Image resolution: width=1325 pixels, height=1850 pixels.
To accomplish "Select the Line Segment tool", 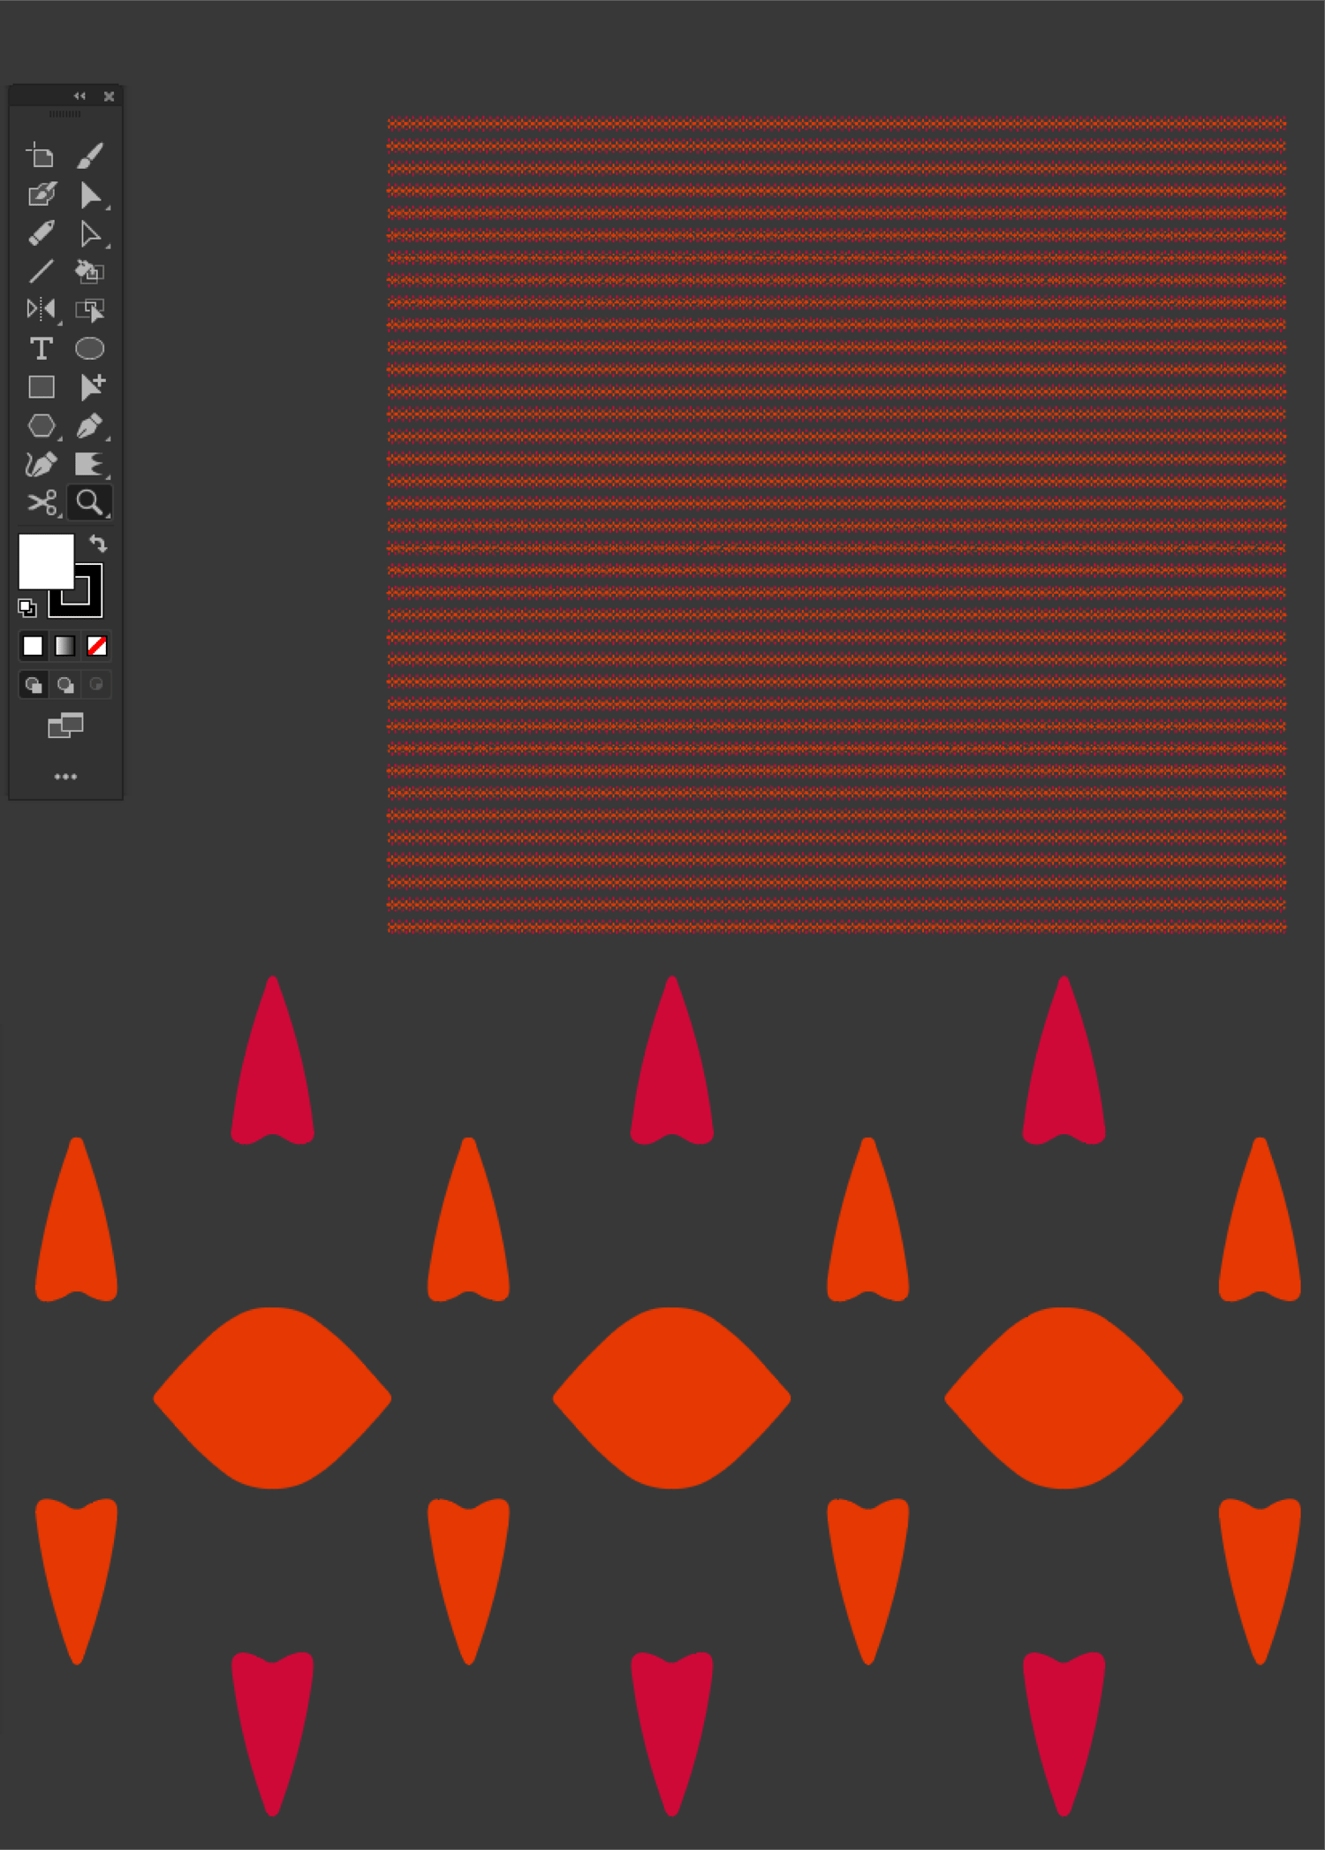I will point(41,271).
